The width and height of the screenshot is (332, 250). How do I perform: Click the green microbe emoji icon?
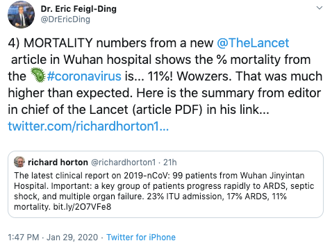tap(38, 75)
